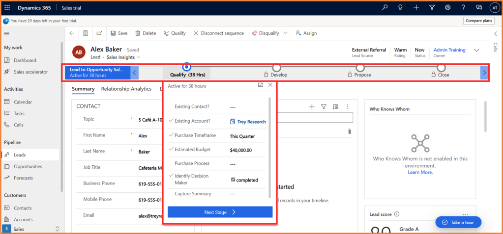Screen dimensions: 503x234
Task: Open the Sales area switcher at bottom
Action: click(x=57, y=229)
